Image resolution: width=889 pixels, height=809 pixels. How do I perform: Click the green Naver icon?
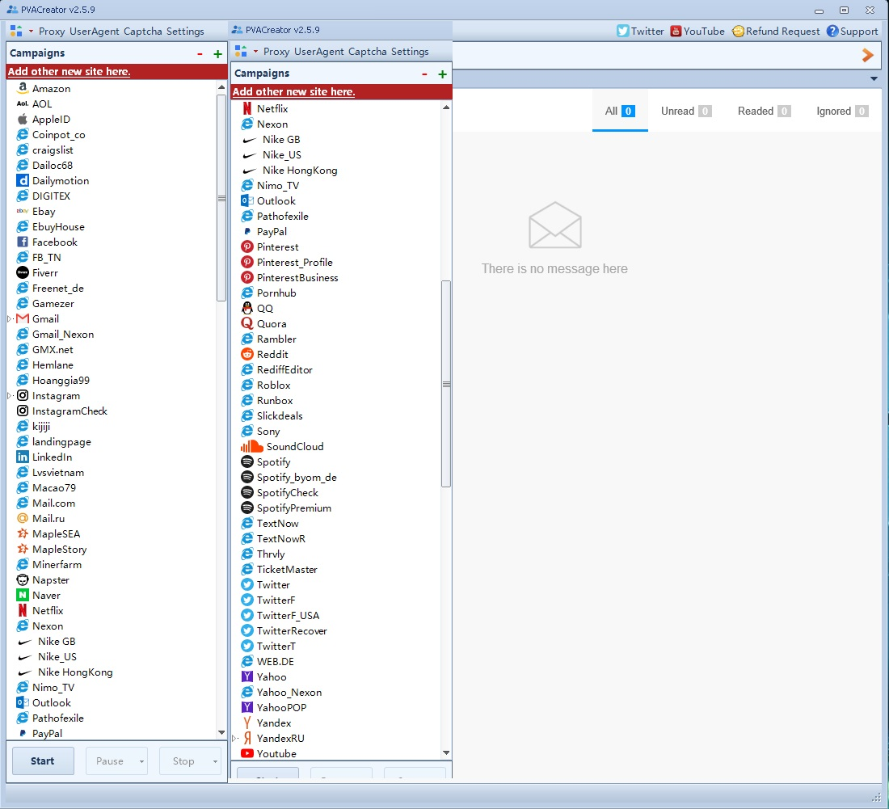[22, 595]
